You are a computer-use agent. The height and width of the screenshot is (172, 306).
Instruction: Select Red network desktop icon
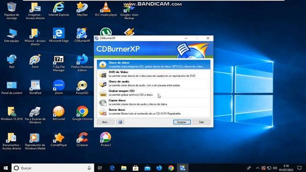(x=11, y=61)
